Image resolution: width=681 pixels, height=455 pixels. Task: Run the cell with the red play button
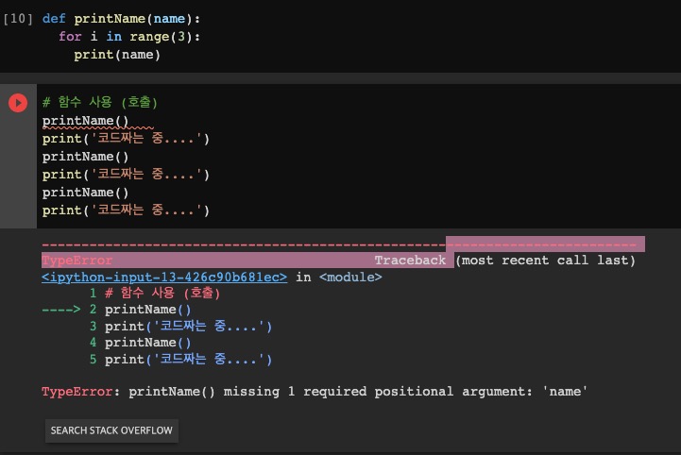[18, 103]
